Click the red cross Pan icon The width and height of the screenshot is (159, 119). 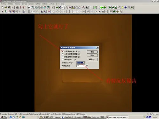(x=70, y=7)
